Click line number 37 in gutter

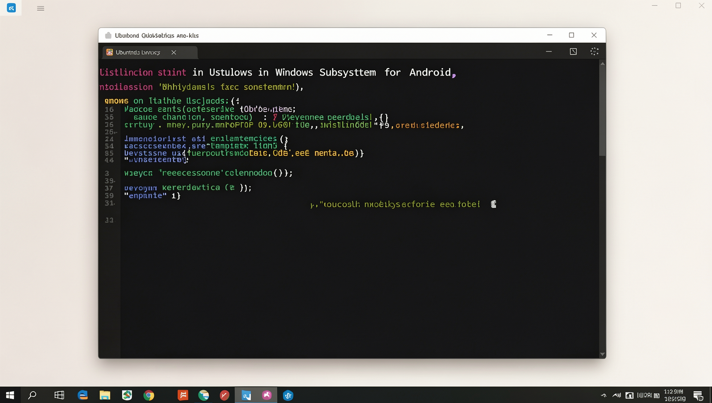pos(109,188)
